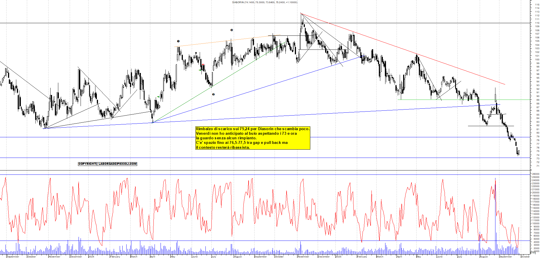Select the red descending trendline

pos(400,48)
